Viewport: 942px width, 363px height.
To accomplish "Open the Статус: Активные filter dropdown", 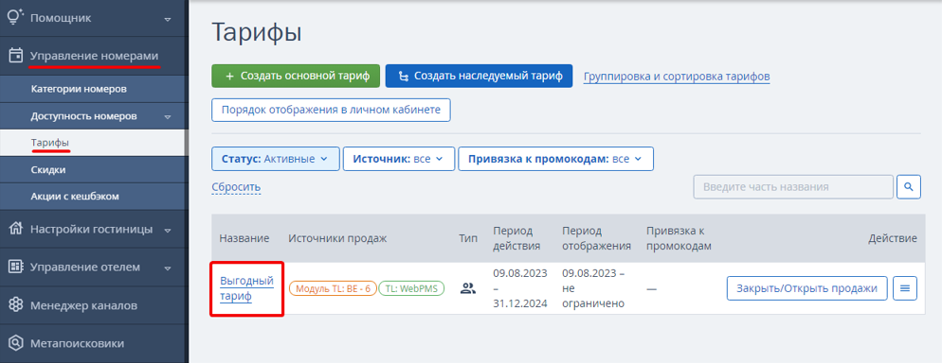I will coord(276,160).
